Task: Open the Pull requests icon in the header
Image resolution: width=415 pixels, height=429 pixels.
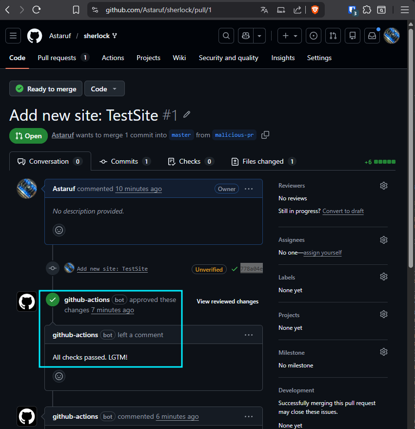Action: pos(333,36)
